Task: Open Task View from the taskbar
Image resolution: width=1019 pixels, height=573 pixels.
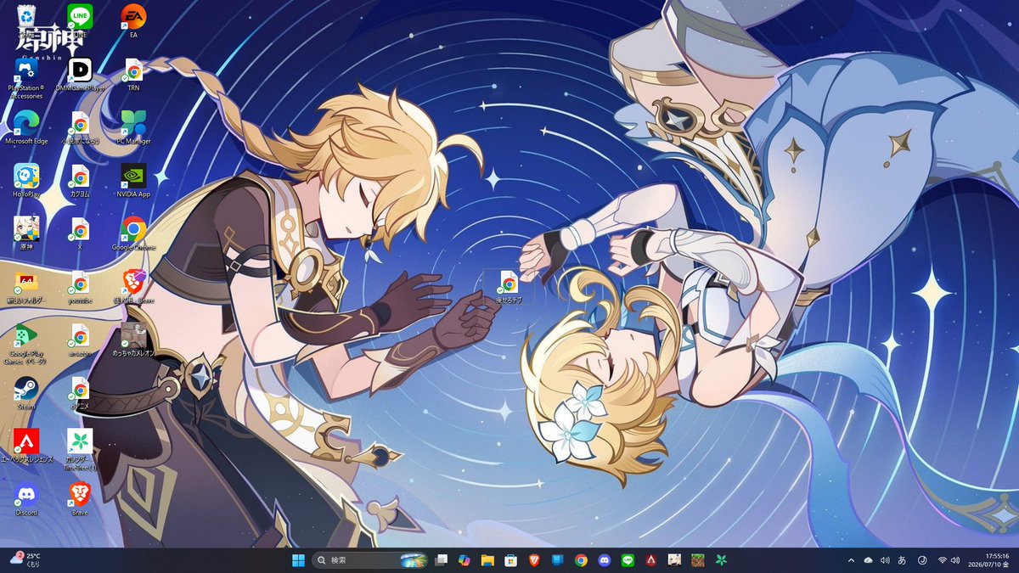Action: (441, 560)
